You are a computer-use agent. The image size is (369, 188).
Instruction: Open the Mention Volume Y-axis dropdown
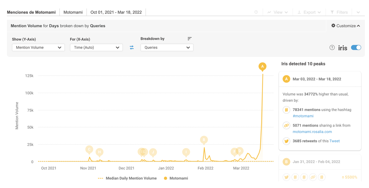click(x=38, y=47)
